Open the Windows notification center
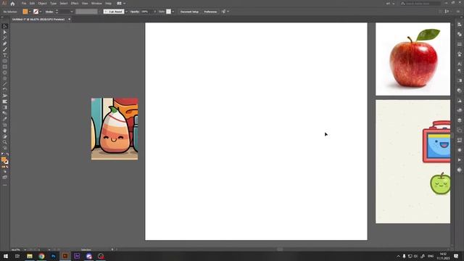The image size is (464, 261). point(456,256)
